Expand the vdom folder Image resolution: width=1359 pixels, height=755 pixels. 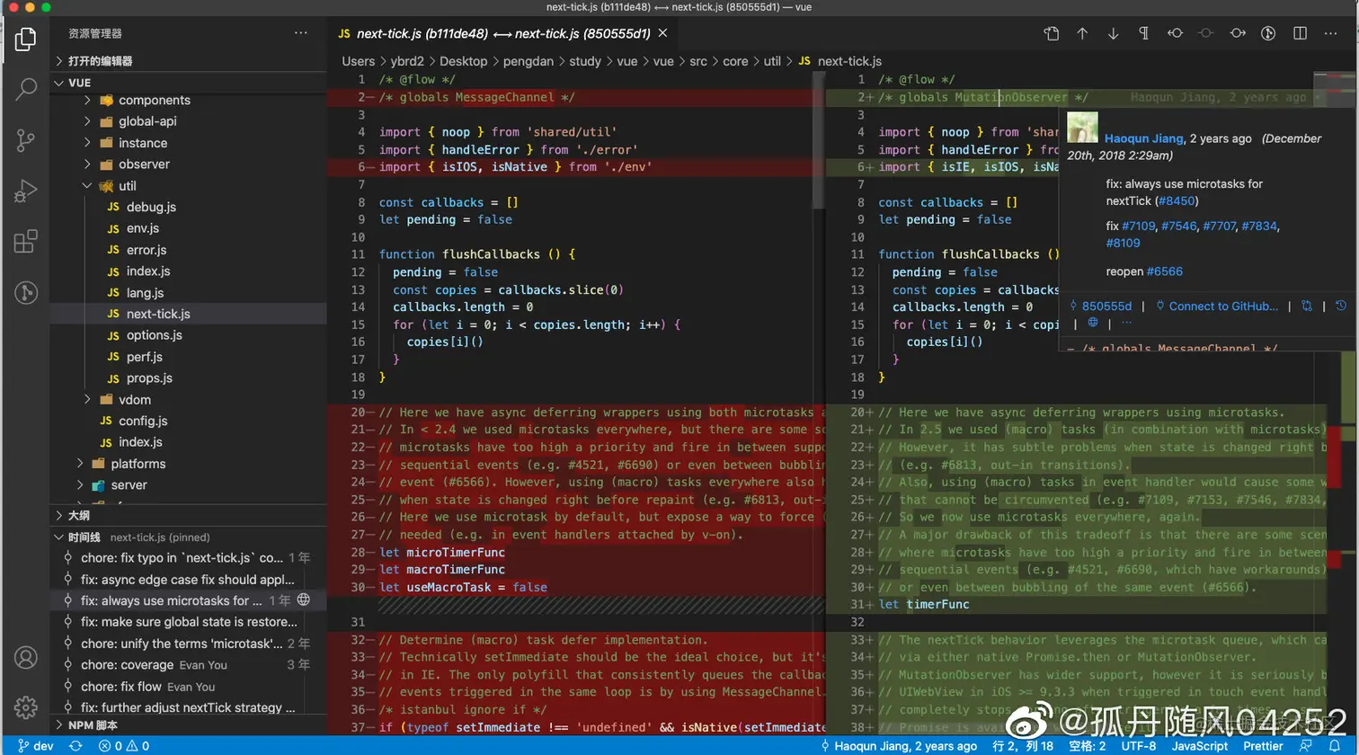coord(188,399)
